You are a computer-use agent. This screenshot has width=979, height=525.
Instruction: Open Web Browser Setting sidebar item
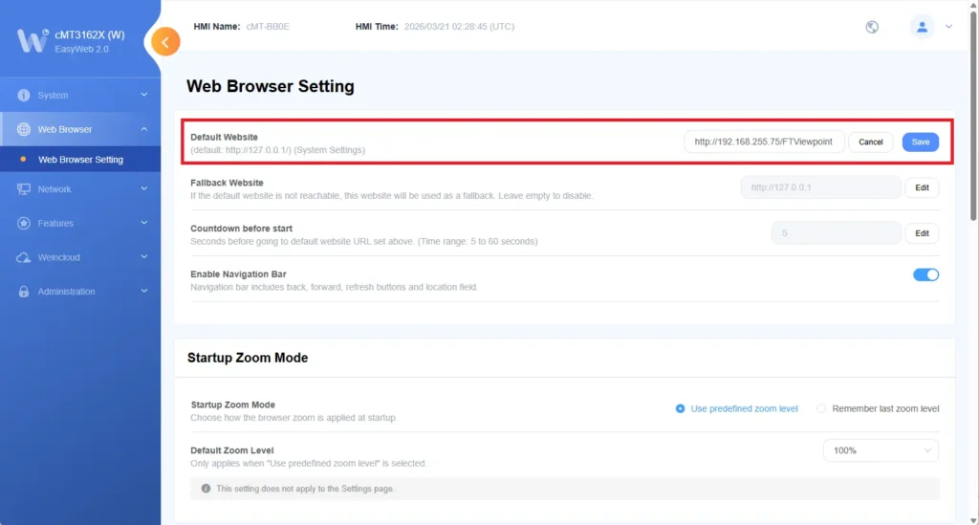[x=80, y=160]
